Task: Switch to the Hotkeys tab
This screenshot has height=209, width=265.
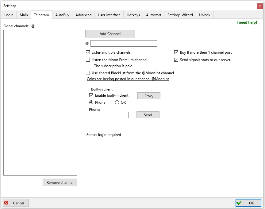Action: [x=133, y=15]
